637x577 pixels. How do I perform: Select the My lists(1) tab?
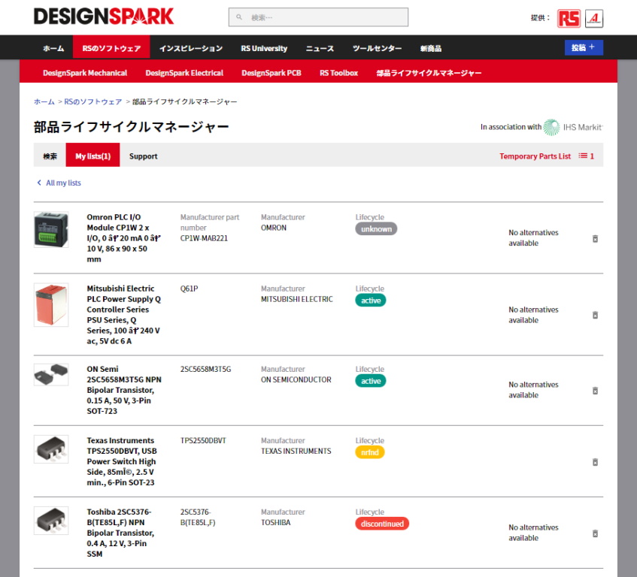(93, 156)
